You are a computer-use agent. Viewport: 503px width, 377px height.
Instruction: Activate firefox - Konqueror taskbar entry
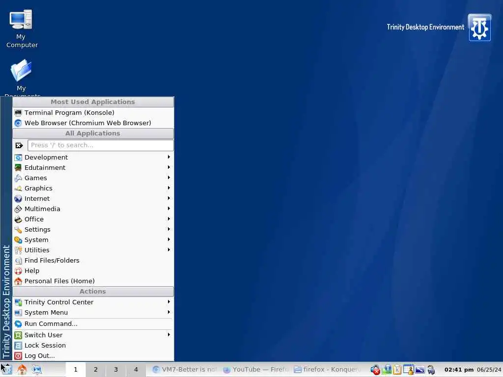tap(327, 369)
